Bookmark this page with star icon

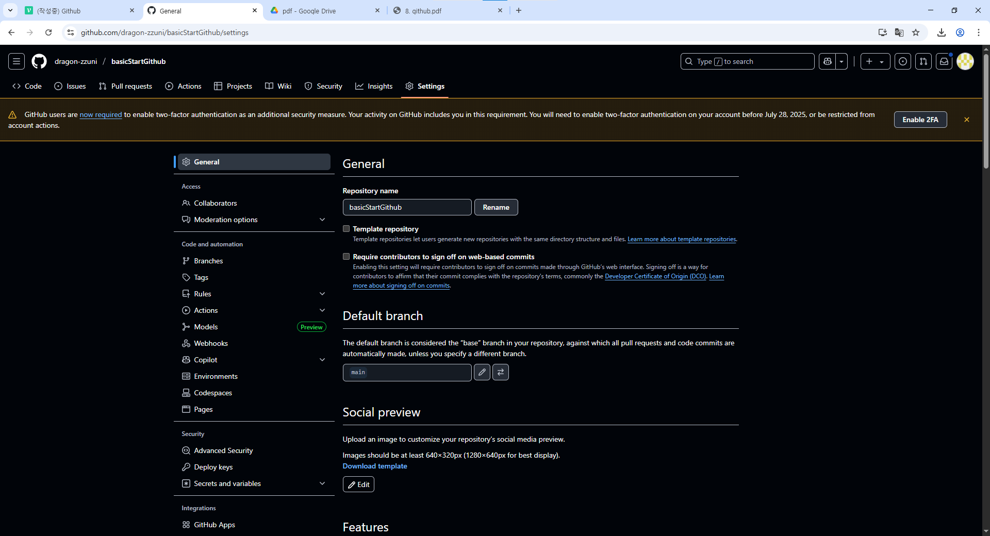(916, 32)
